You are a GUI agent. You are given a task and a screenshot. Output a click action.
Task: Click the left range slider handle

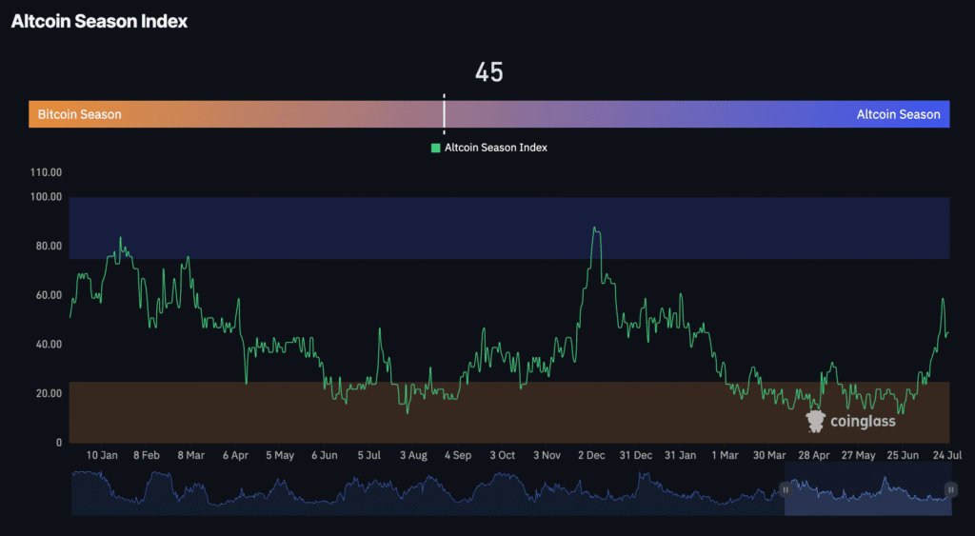786,490
